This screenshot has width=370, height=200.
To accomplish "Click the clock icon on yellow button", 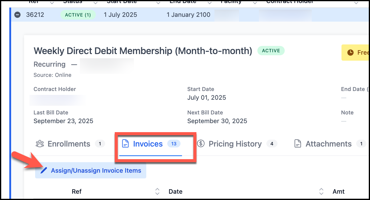I will [x=350, y=53].
